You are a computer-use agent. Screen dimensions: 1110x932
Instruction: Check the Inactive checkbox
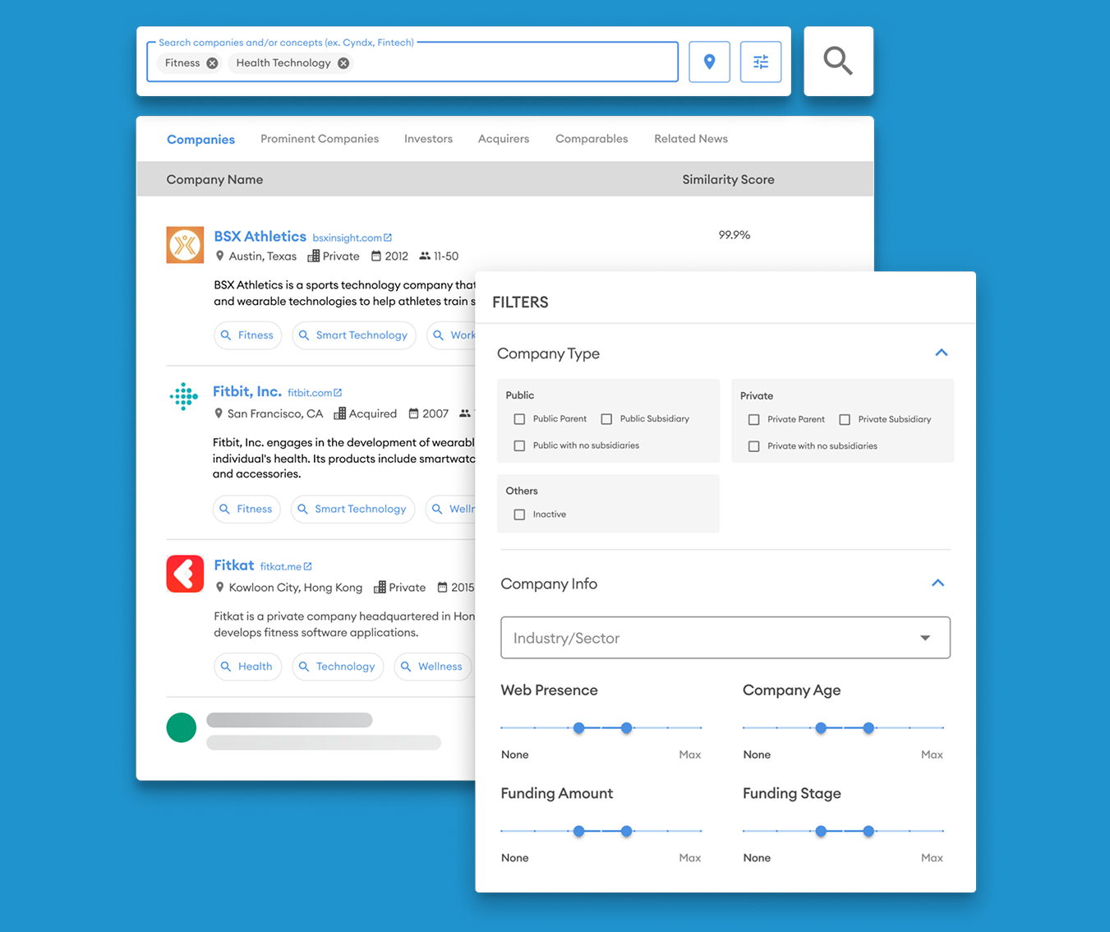(519, 514)
